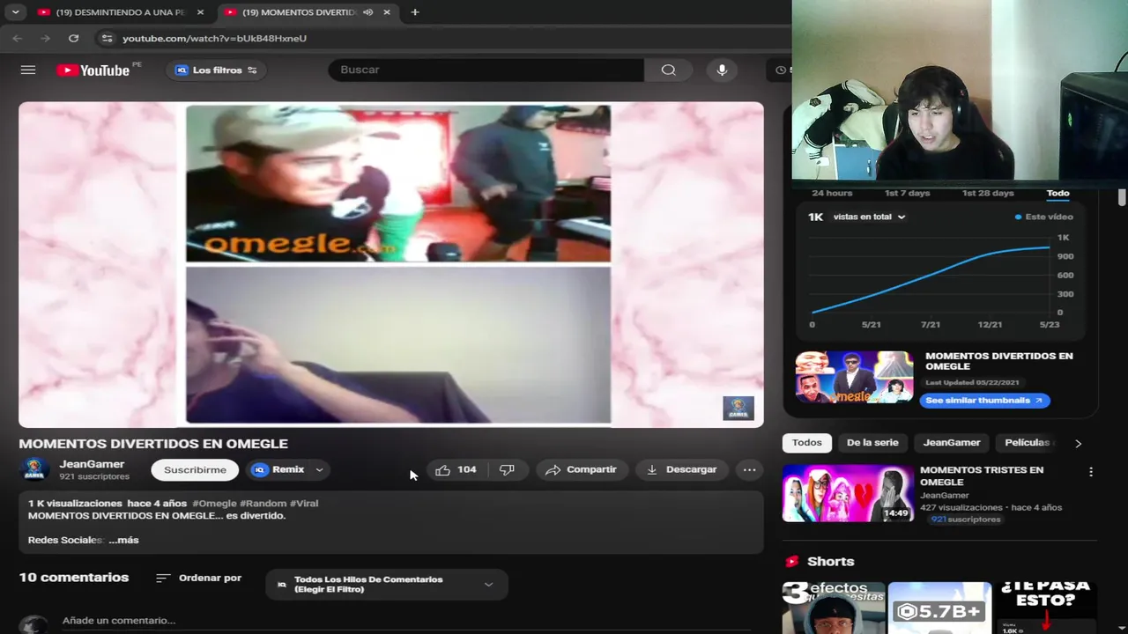Open the MOMENTOS DIVERTIDOS stats thumbnail

pos(854,377)
